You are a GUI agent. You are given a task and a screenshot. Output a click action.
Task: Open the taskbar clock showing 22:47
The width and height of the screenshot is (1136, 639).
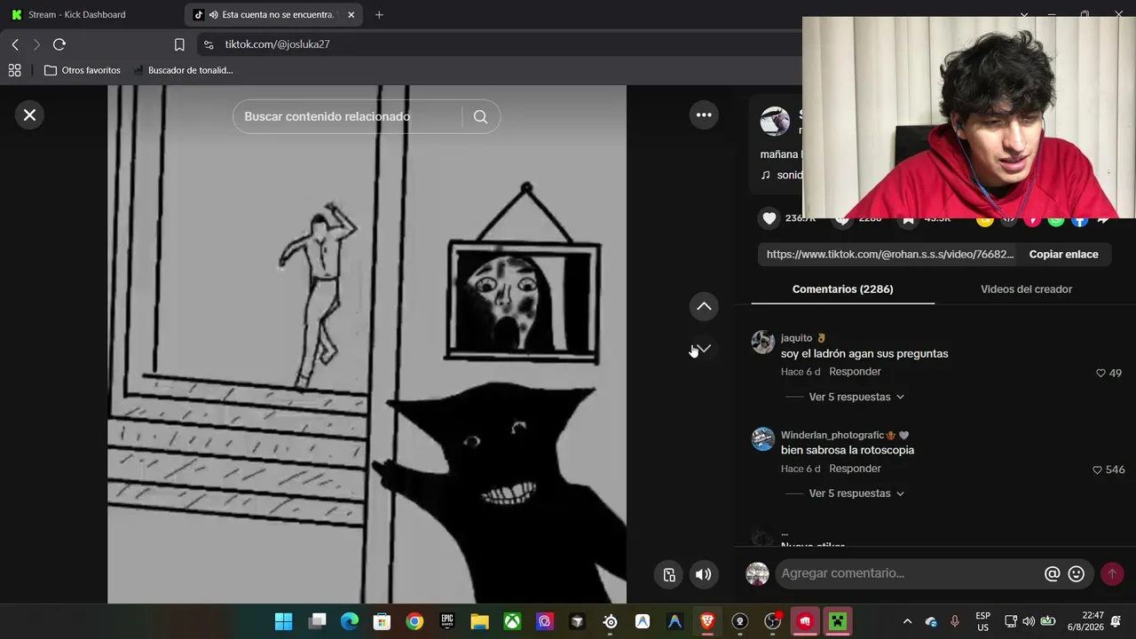[1085, 621]
